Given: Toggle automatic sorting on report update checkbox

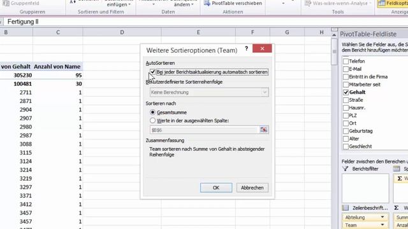Looking at the screenshot, I should (153, 72).
